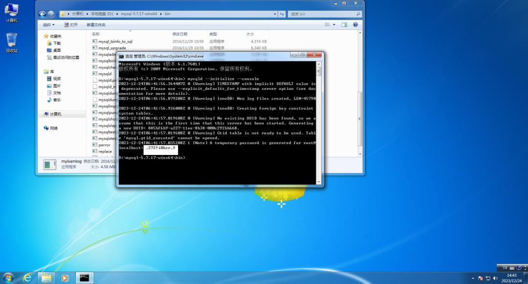Click the bin breadcrumb segment
This screenshot has width=528, height=284.
[x=167, y=14]
